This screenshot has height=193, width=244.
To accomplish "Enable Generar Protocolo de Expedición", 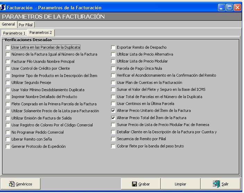I will [x=8, y=146].
